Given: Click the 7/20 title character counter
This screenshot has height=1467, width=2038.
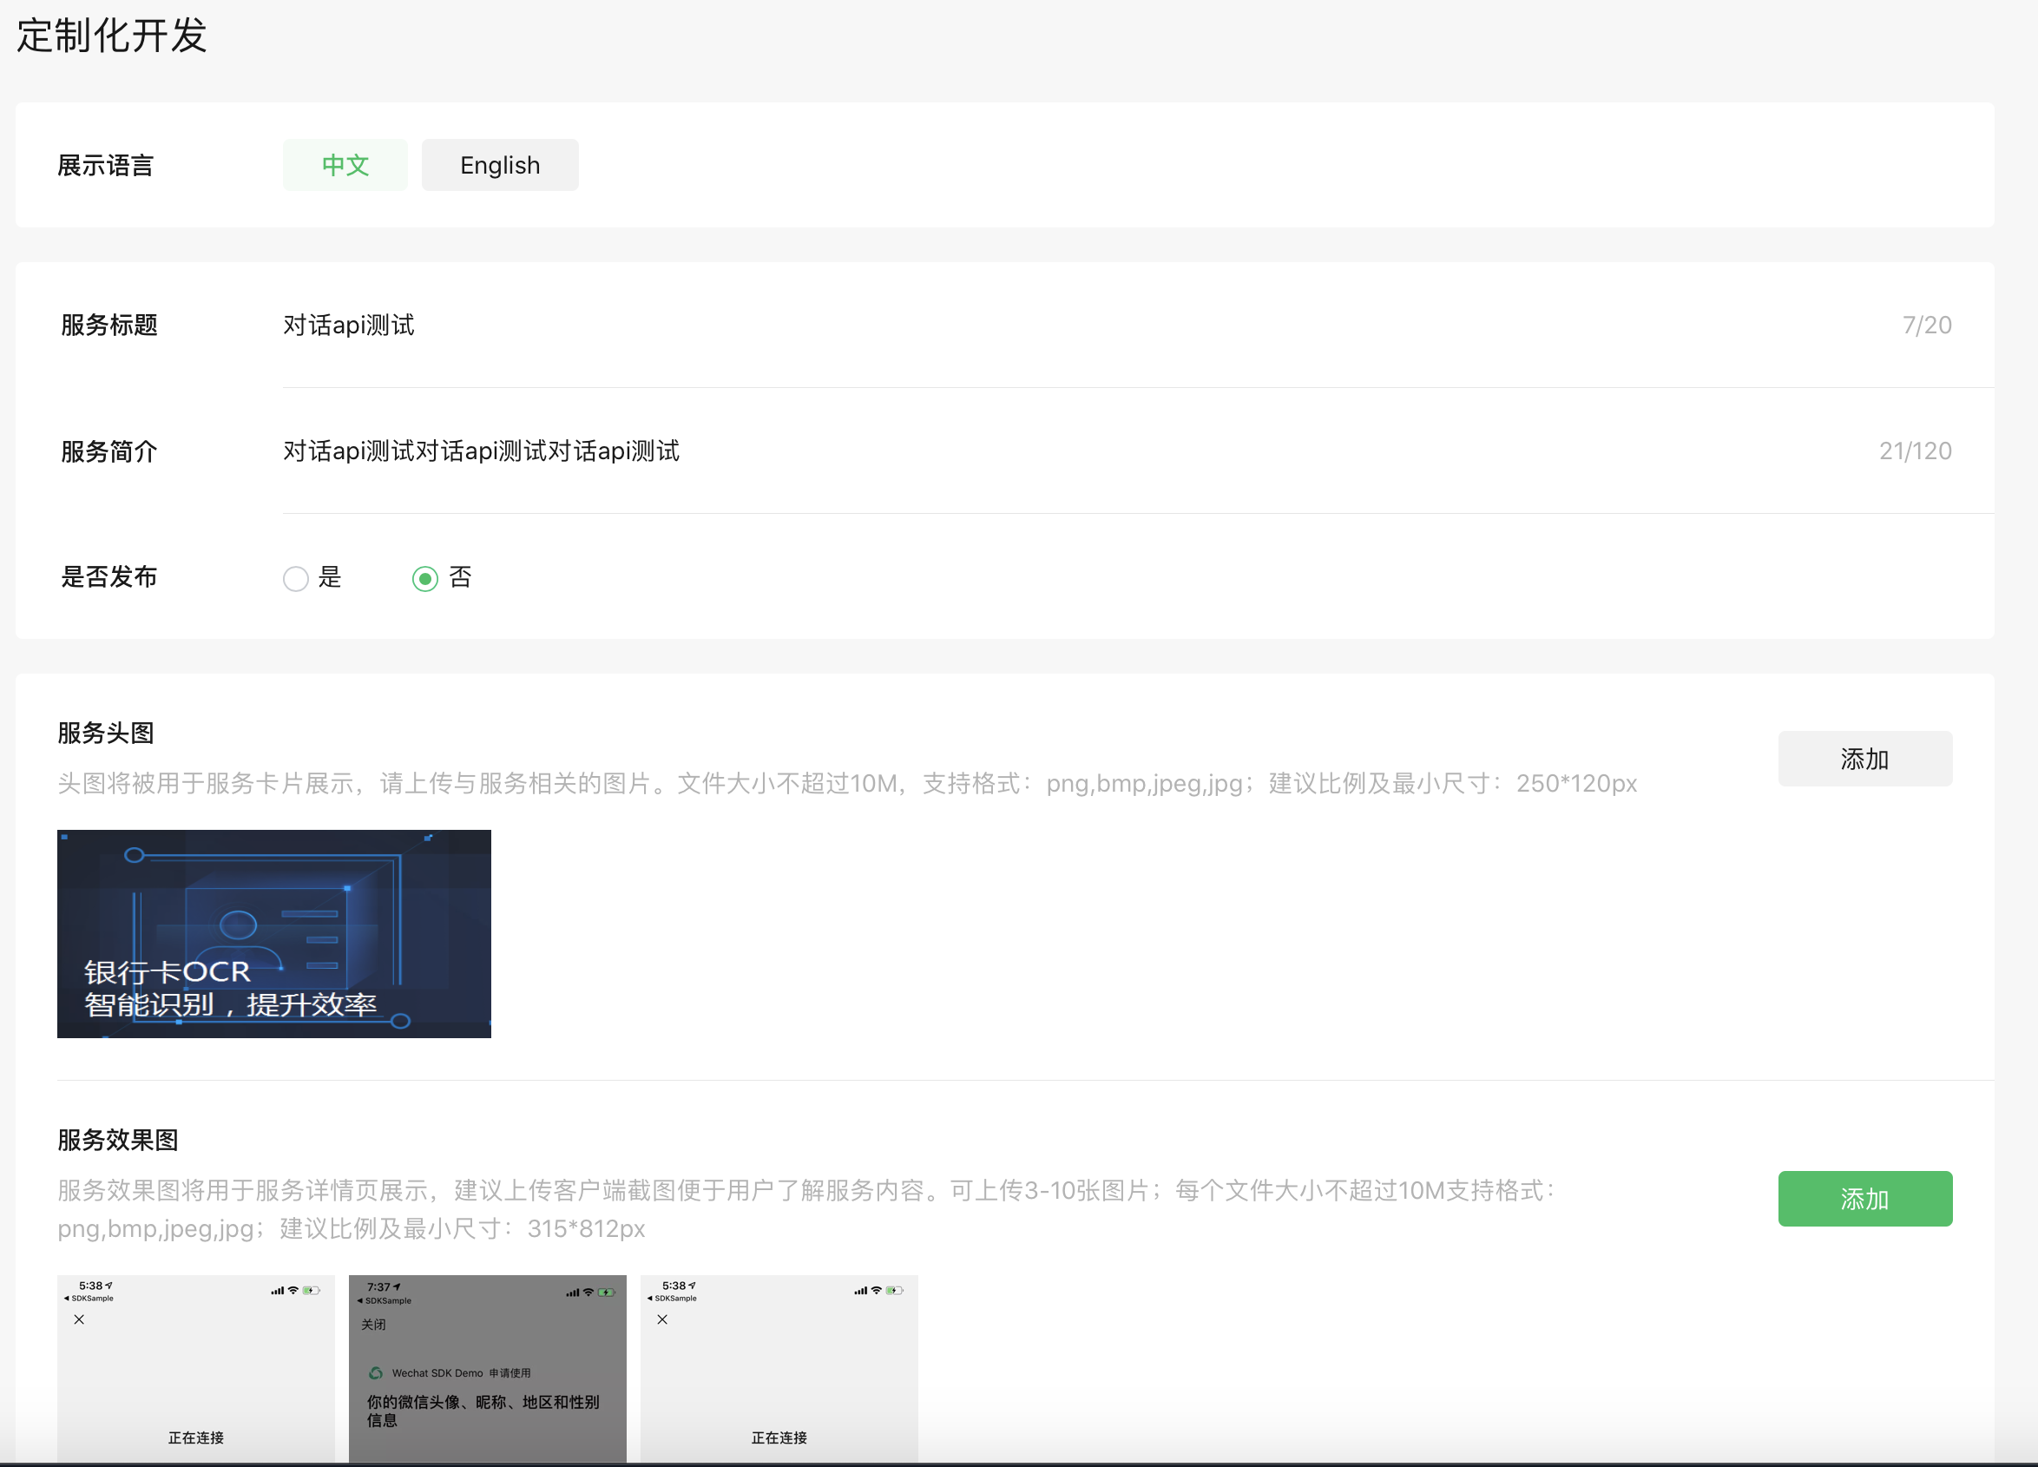Looking at the screenshot, I should click(1927, 326).
